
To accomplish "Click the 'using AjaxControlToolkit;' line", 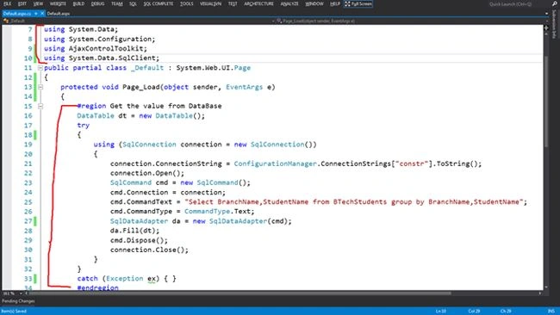I will click(96, 48).
